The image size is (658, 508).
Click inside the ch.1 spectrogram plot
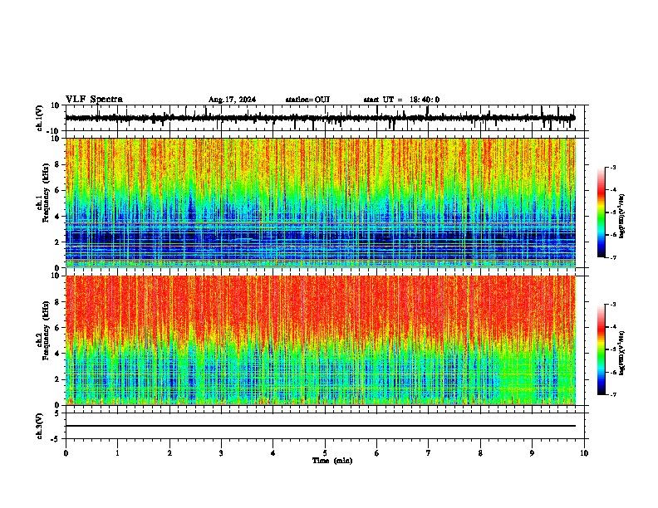[x=321, y=203]
